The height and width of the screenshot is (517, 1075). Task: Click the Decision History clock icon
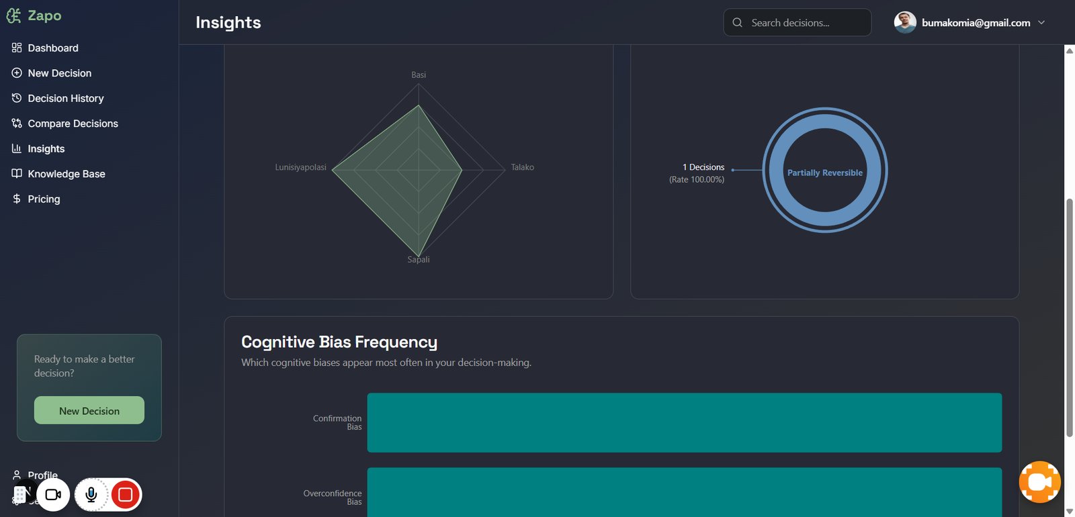[17, 98]
